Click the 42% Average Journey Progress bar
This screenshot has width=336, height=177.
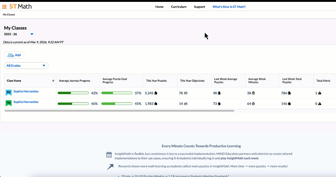pos(73,93)
